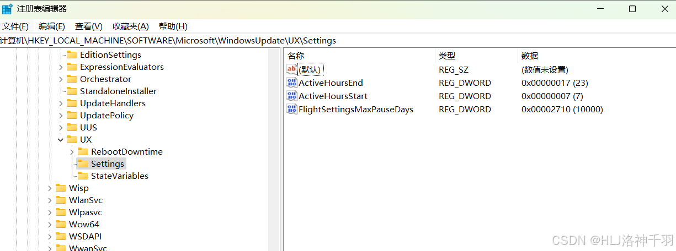
Task: Click the Registry Editor title bar icon
Action: point(7,9)
